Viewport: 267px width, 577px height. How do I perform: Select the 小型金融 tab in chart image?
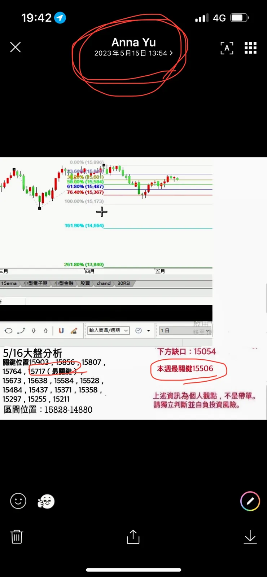tap(64, 283)
